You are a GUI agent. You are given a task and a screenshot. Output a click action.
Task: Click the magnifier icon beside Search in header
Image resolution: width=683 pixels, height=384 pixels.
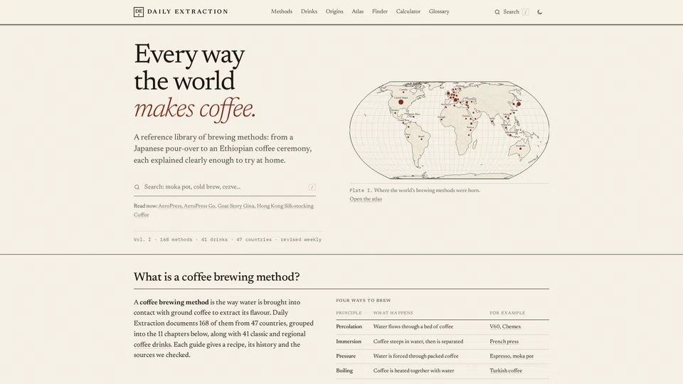pos(497,12)
